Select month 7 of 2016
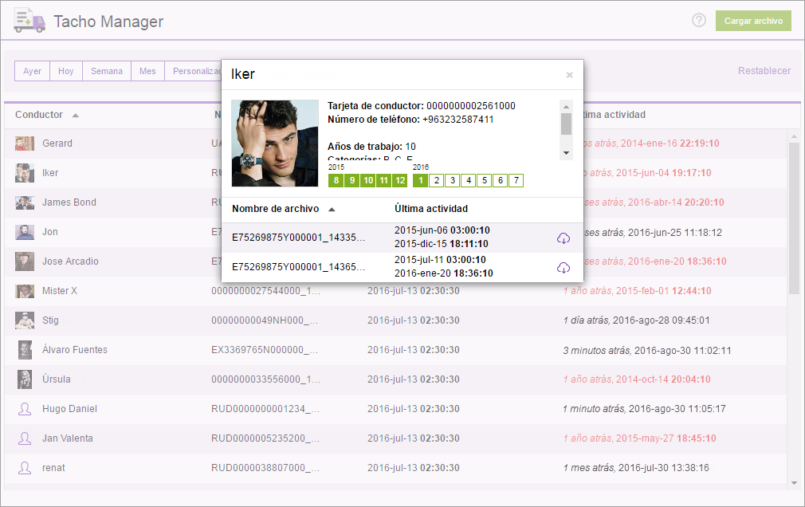This screenshot has height=507, width=805. click(x=516, y=180)
